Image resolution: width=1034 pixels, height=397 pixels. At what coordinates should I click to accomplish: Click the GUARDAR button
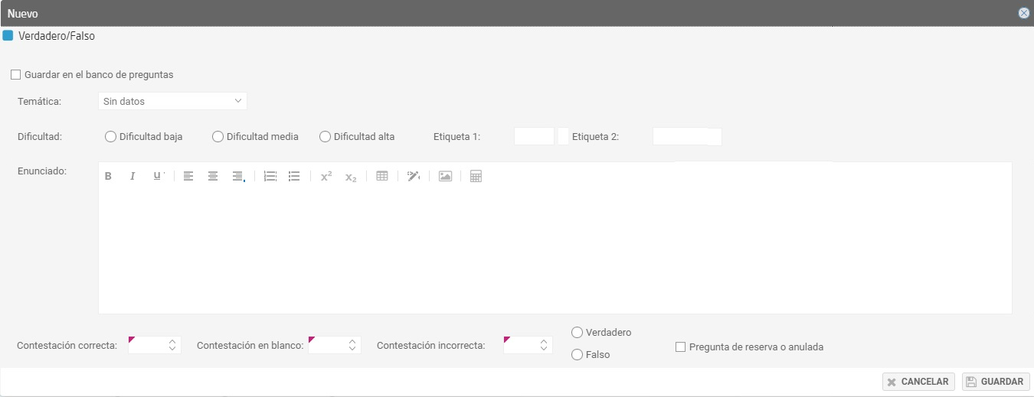(996, 382)
